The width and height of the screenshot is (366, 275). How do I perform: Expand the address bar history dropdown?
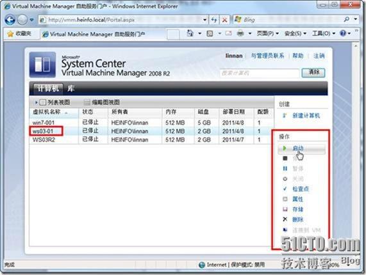click(x=204, y=20)
